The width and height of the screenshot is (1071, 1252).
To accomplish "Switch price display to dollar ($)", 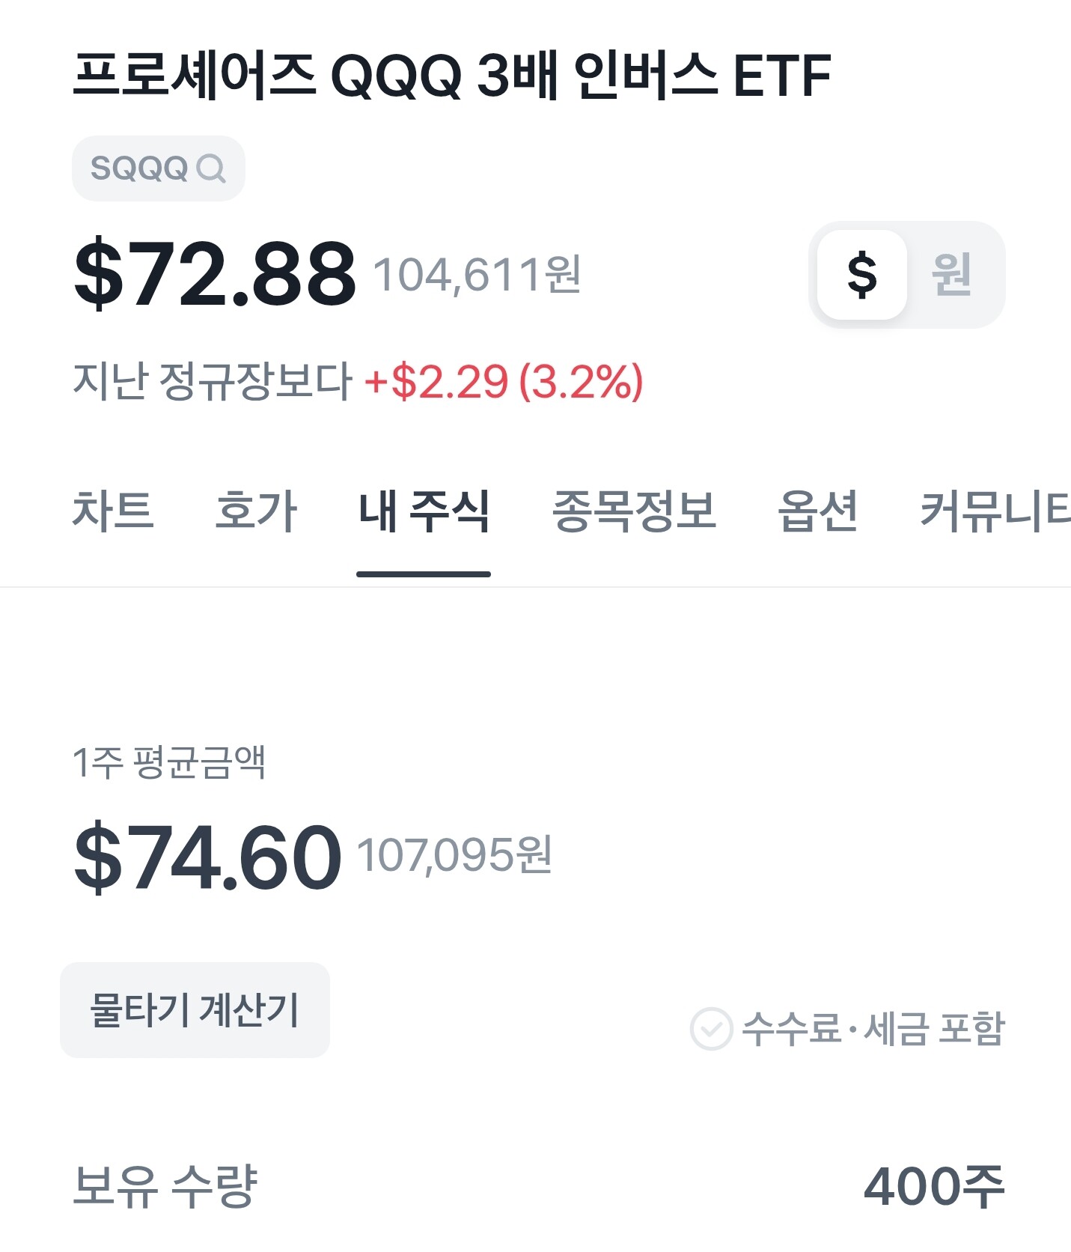I will (861, 275).
